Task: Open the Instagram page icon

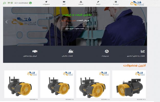Action: pos(12,3)
